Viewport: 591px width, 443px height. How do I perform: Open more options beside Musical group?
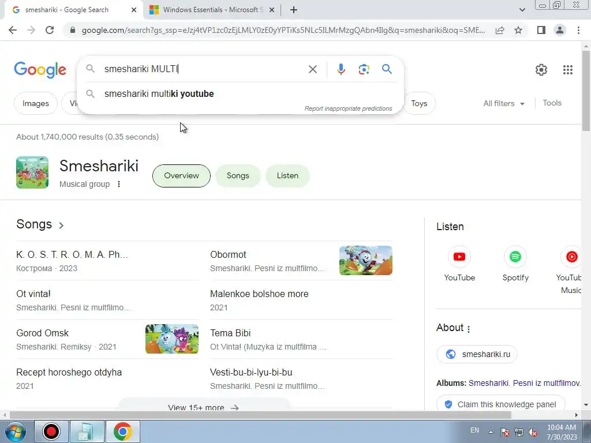point(119,184)
